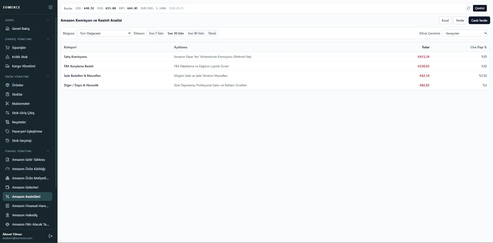The width and height of the screenshot is (493, 243).
Task: Click the exchange rate refresh icon
Action: tap(469, 8)
